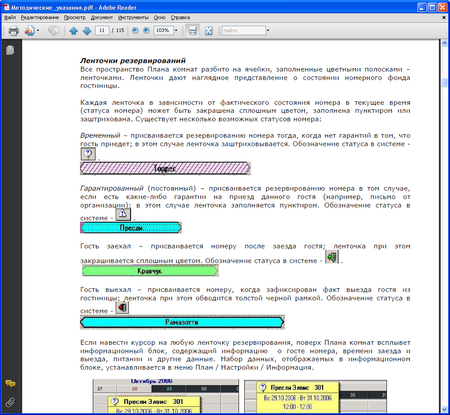Click the zoom percentage field 103%
The width and height of the screenshot is (450, 415).
(x=163, y=30)
